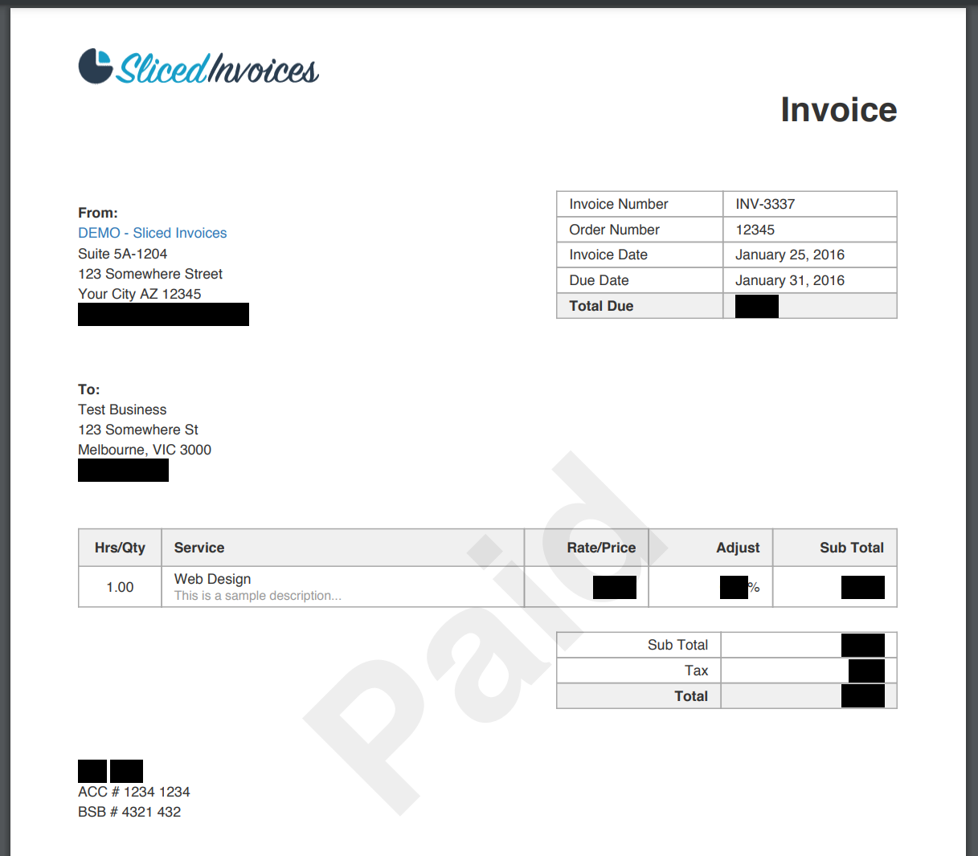Click the Due Date label
The image size is (978, 856).
coord(599,280)
